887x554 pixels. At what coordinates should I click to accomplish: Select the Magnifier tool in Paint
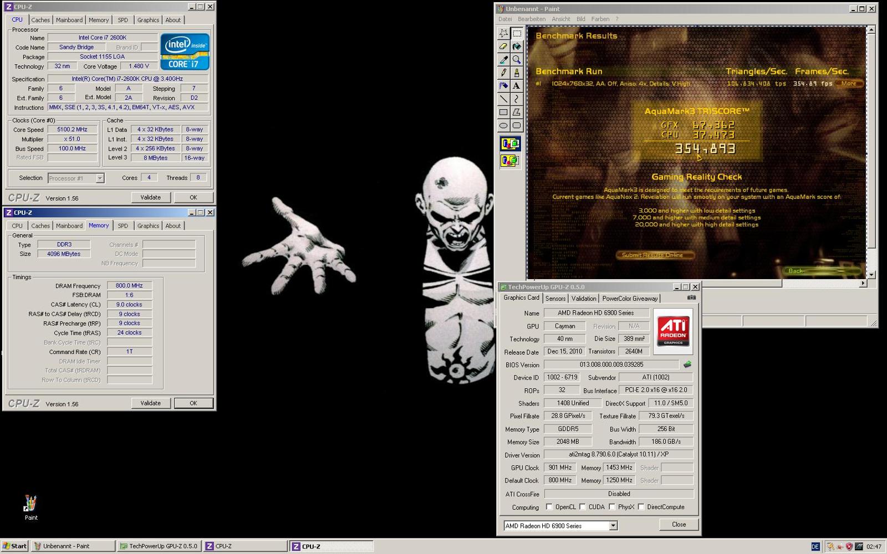point(517,60)
